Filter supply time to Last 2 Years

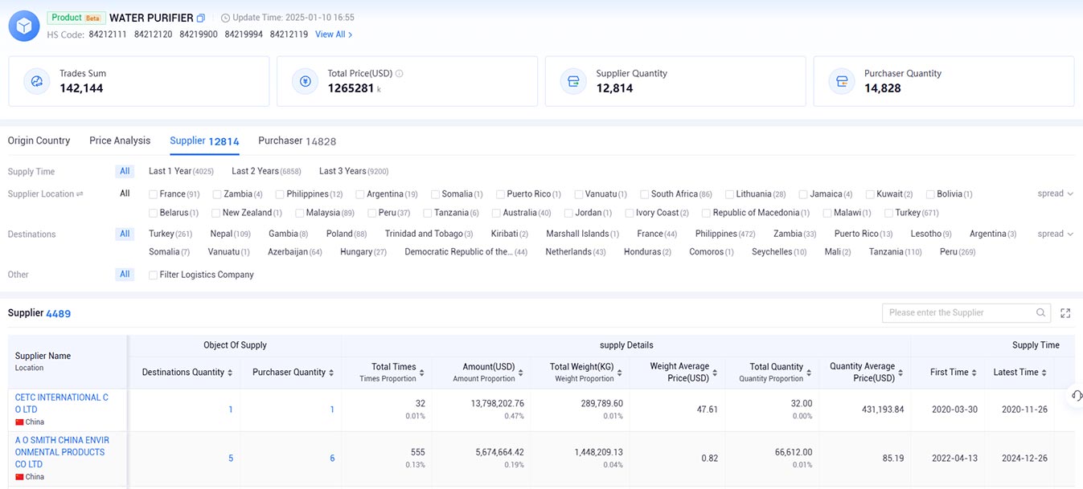(x=266, y=171)
